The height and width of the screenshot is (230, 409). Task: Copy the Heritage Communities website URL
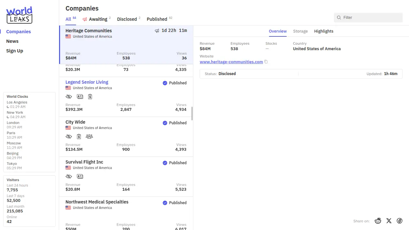pyautogui.click(x=266, y=62)
